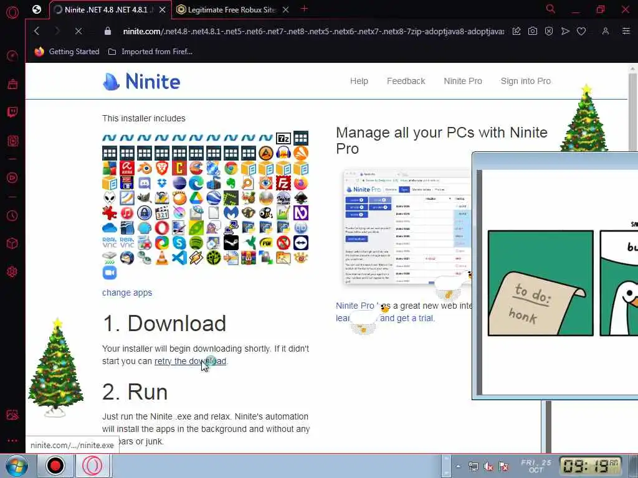Open the ad blocker shield icon

(x=549, y=31)
